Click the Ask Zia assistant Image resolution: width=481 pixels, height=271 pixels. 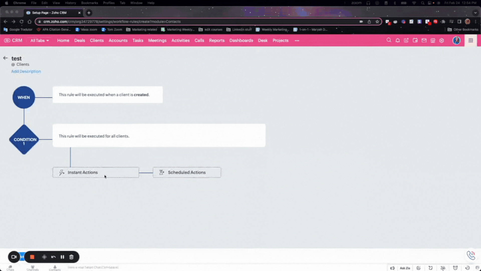[405, 268]
